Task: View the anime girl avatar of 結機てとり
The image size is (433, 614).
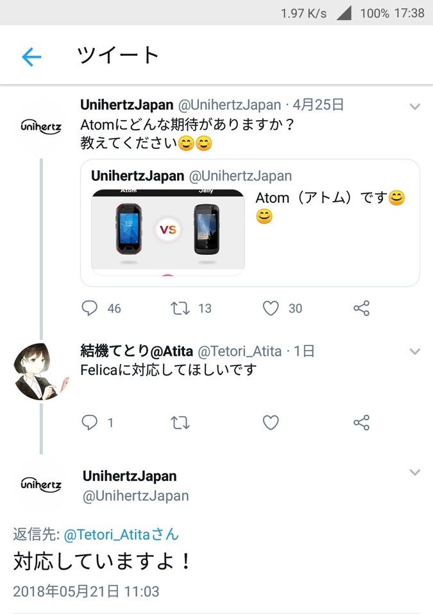Action: [40, 372]
